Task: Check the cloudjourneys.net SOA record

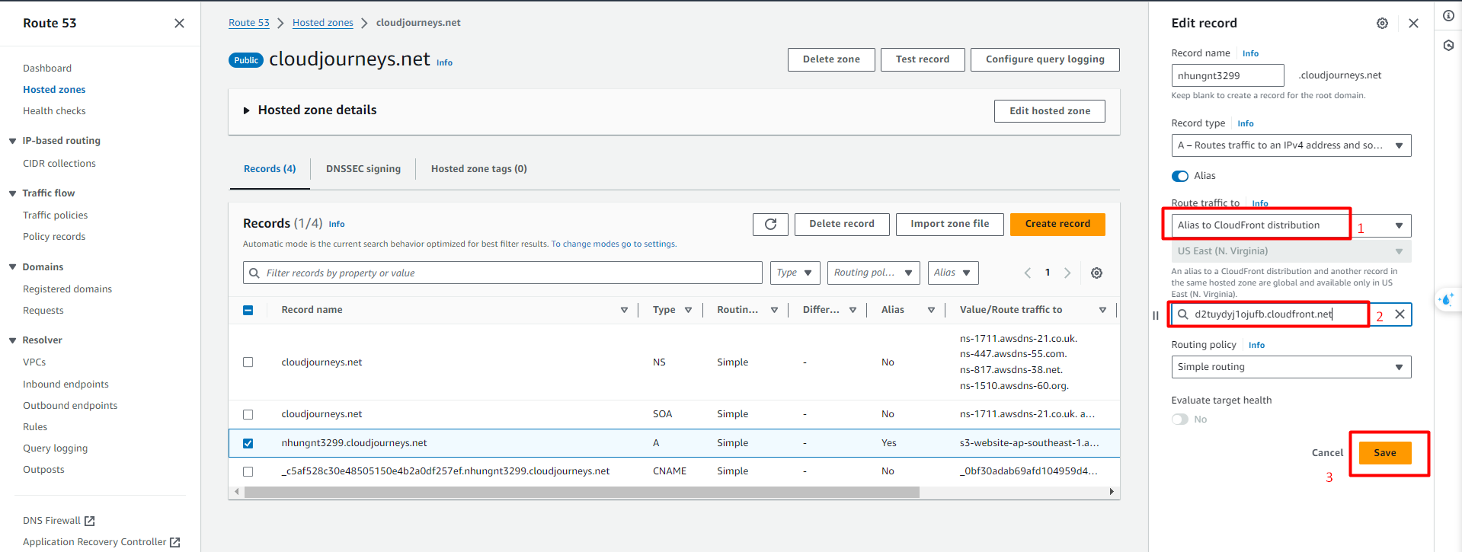Action: point(248,414)
